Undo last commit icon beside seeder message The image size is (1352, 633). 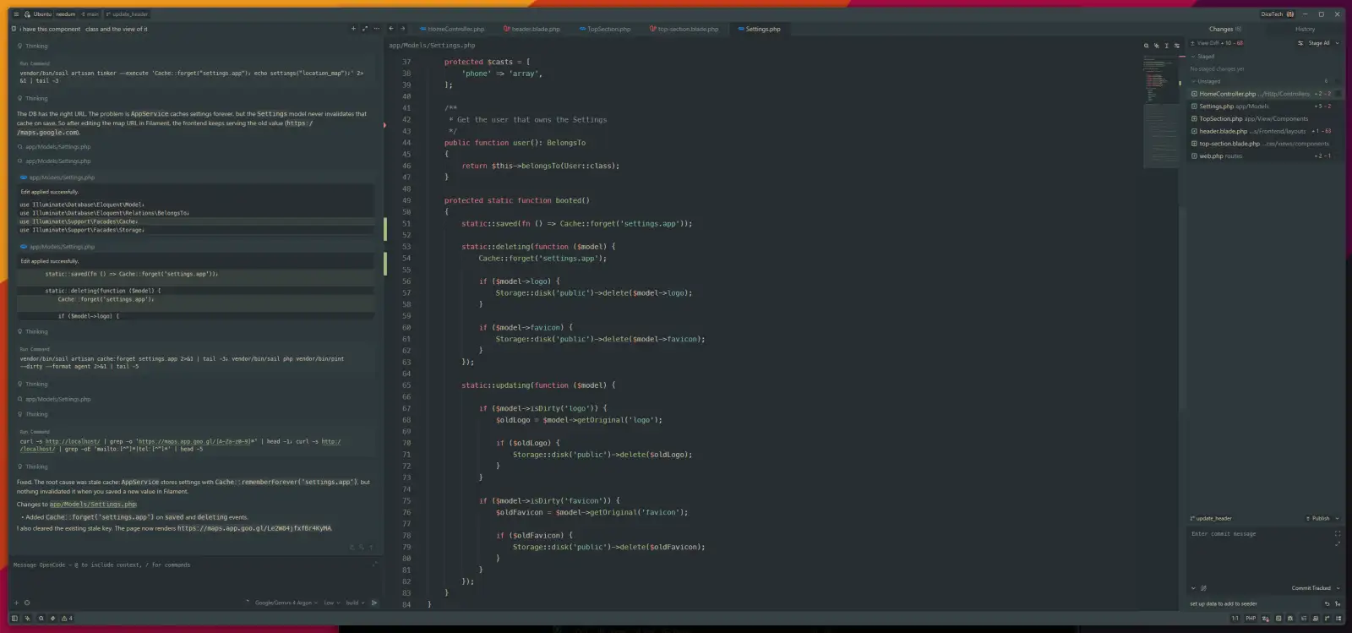pyautogui.click(x=1327, y=603)
